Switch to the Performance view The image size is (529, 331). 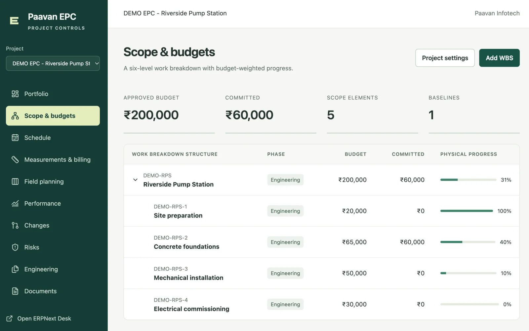(53, 204)
